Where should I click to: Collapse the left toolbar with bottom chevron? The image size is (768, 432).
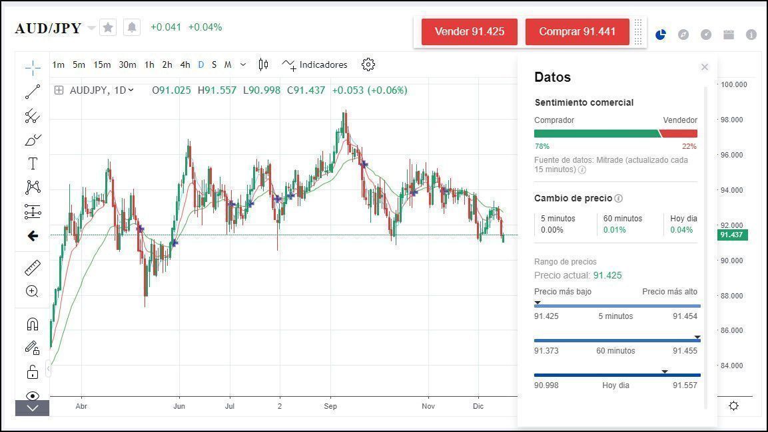coord(33,409)
